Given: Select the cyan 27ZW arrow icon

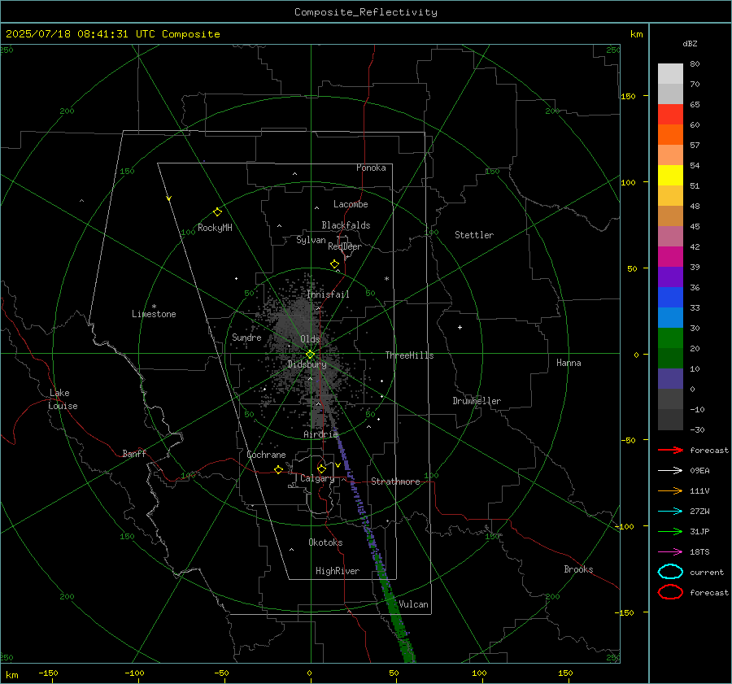Looking at the screenshot, I should click(x=670, y=512).
